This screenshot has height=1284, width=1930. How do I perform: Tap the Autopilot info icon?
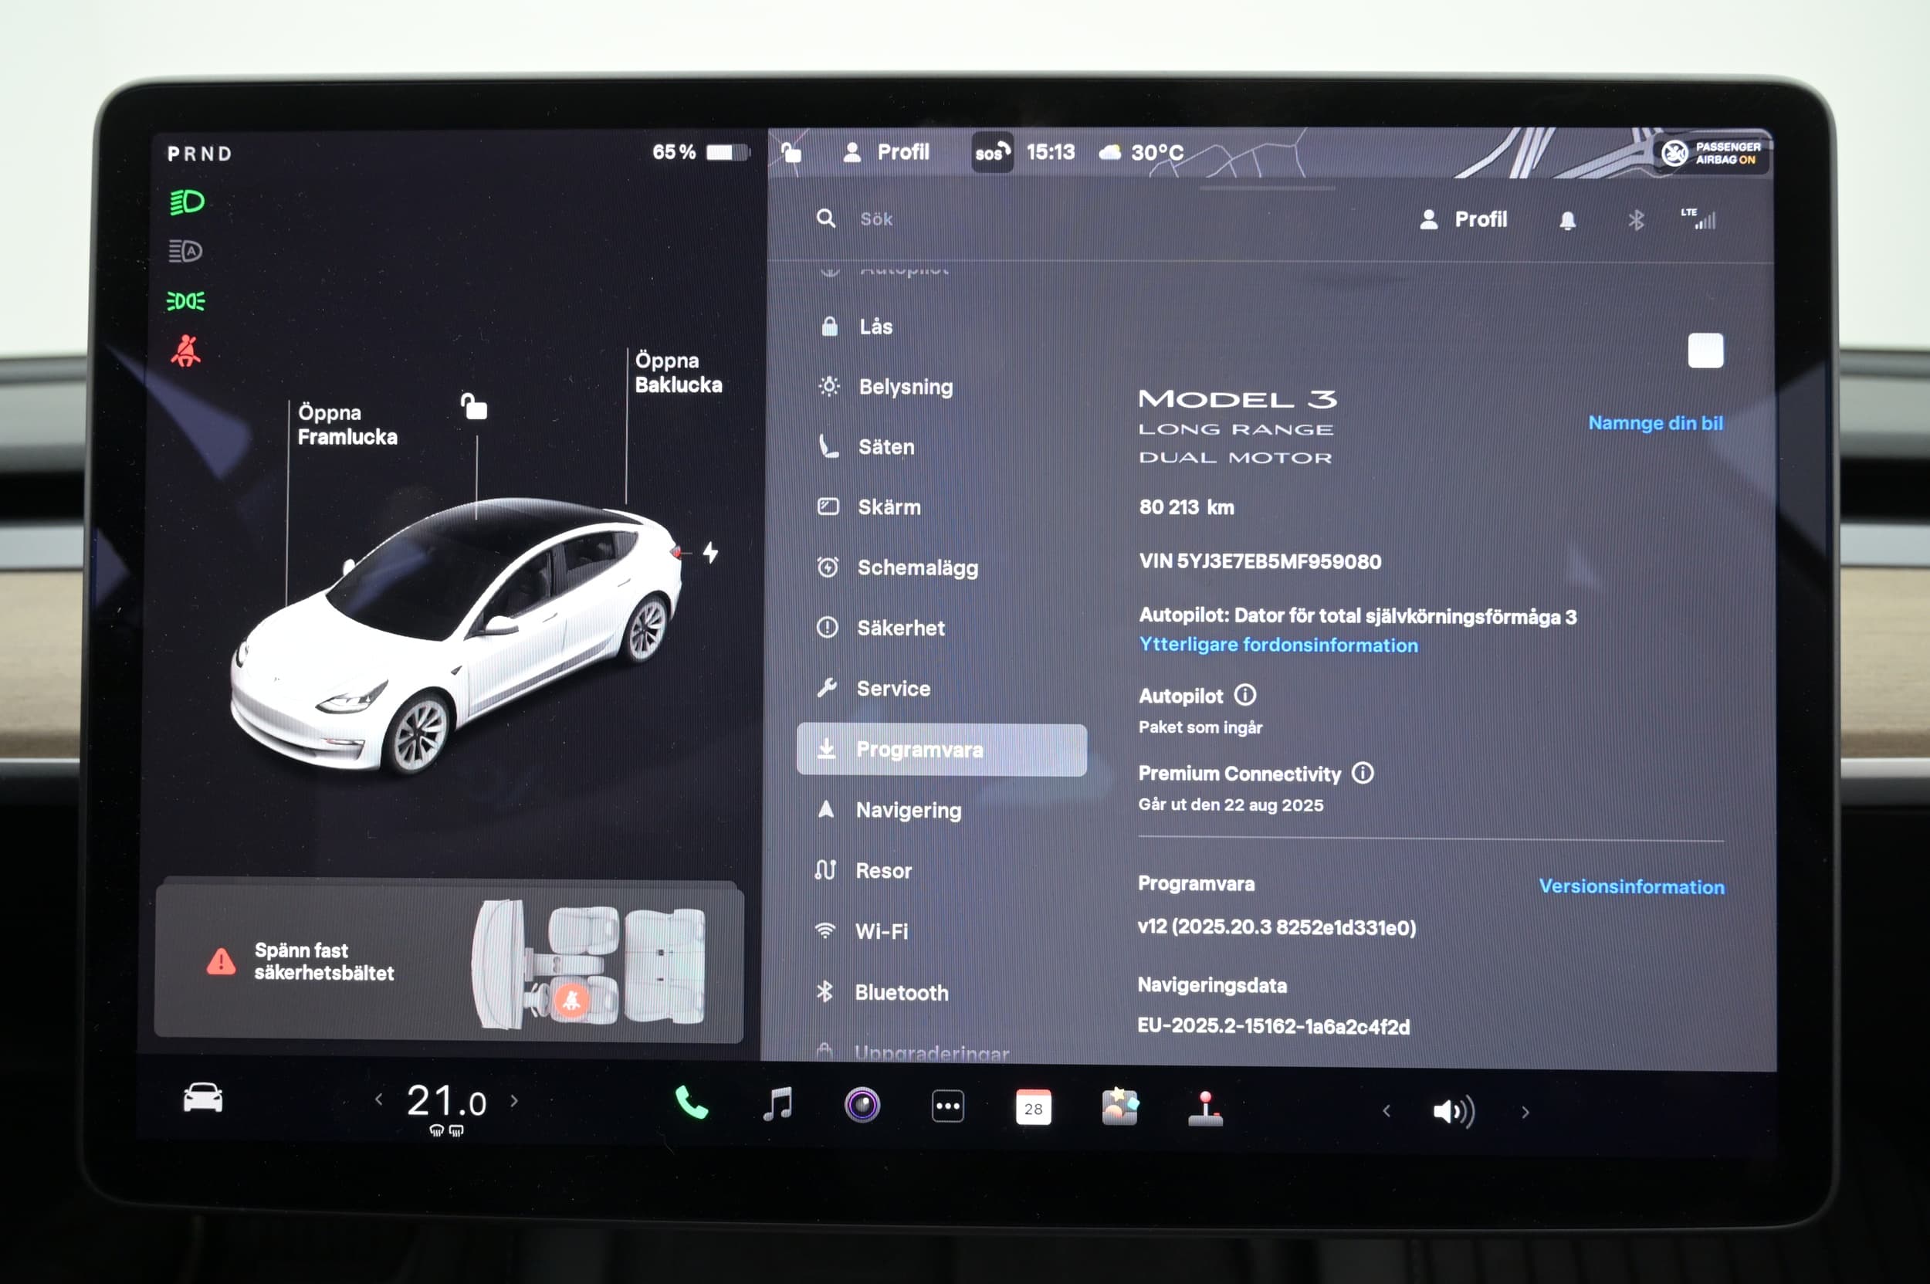coord(1244,695)
